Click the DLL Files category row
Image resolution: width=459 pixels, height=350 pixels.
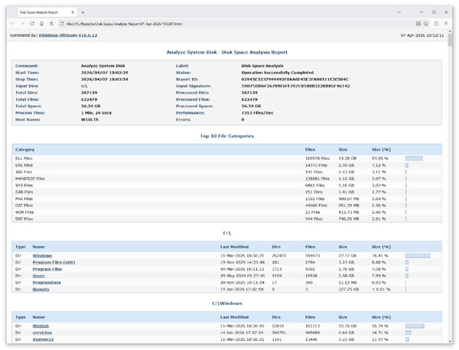tap(227, 158)
